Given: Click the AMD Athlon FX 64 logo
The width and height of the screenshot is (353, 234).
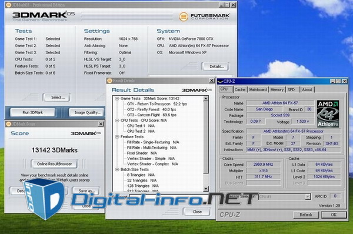Looking at the screenshot, I should 328,114.
